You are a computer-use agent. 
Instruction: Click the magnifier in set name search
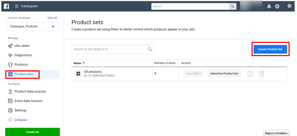(150, 49)
